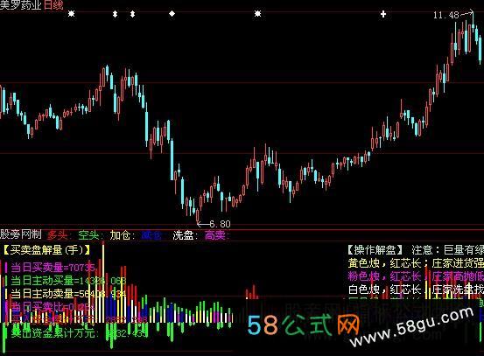Click the 美罗药业 stock name title
The width and height of the screenshot is (484, 356).
(21, 5)
